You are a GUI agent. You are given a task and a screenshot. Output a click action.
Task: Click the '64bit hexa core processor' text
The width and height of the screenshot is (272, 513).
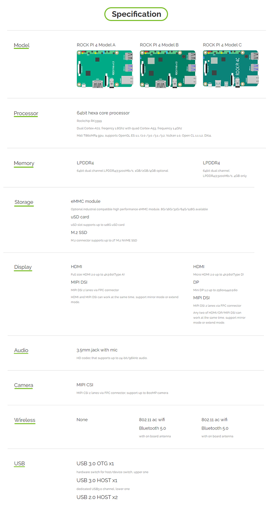pyautogui.click(x=103, y=113)
